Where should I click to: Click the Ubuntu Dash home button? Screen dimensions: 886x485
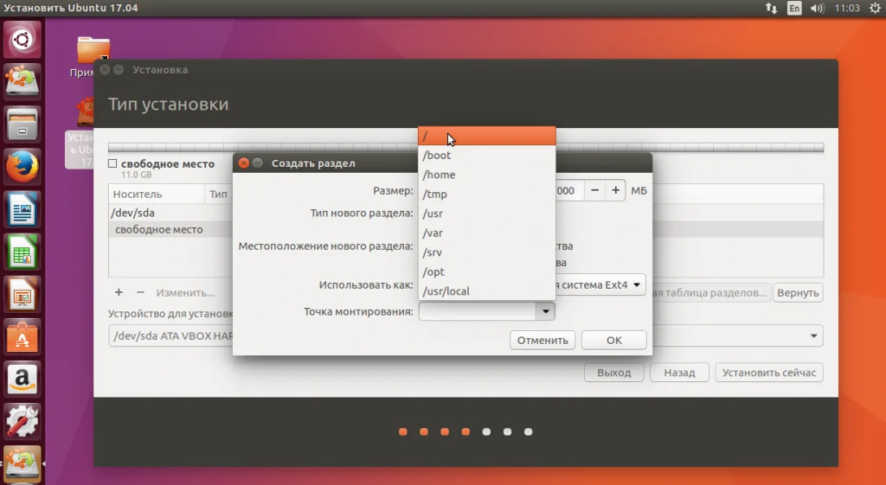[22, 40]
